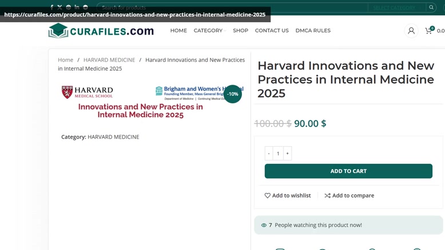Image resolution: width=445 pixels, height=250 pixels.
Task: Click the Add to compare icon
Action: tap(328, 195)
